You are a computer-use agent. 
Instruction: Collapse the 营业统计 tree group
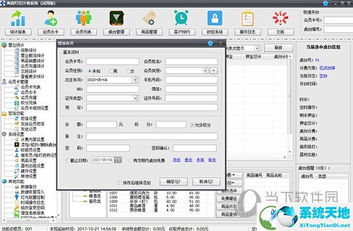16,45
